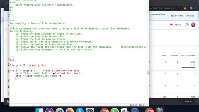
Task: Click the 'Col: 4' status indicator
Action: pos(141,105)
